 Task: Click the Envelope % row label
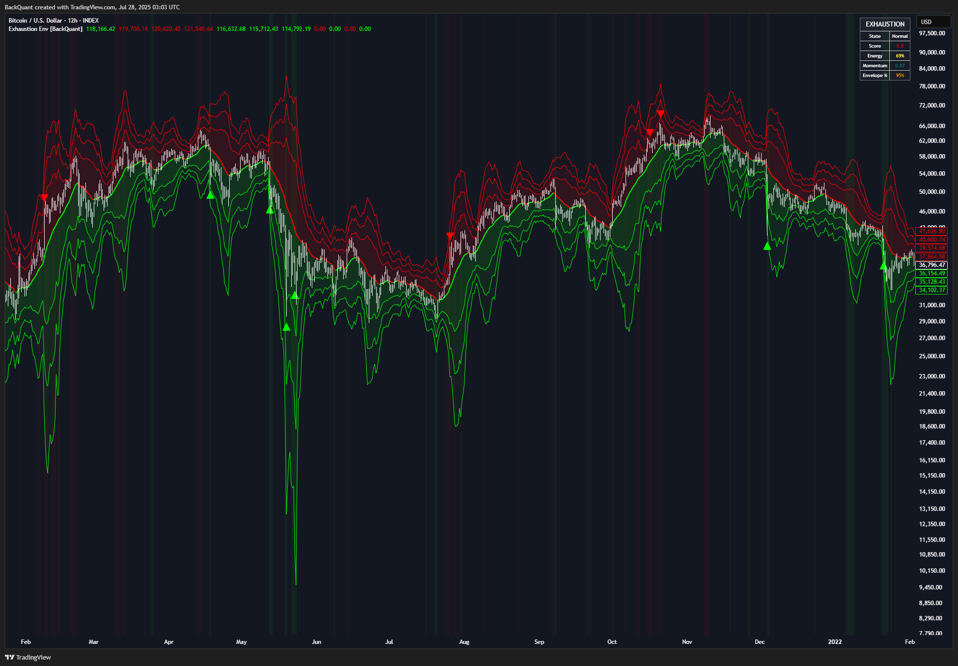[x=875, y=76]
